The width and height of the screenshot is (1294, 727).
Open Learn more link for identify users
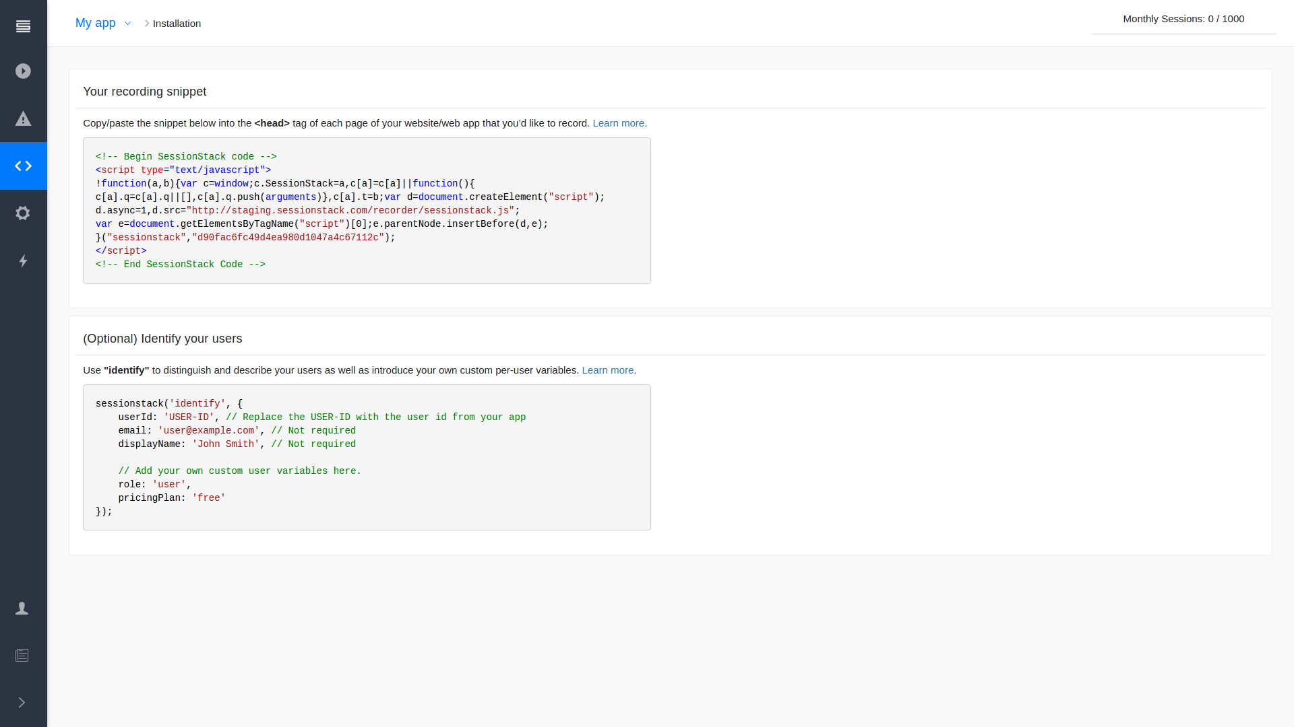[x=607, y=370]
